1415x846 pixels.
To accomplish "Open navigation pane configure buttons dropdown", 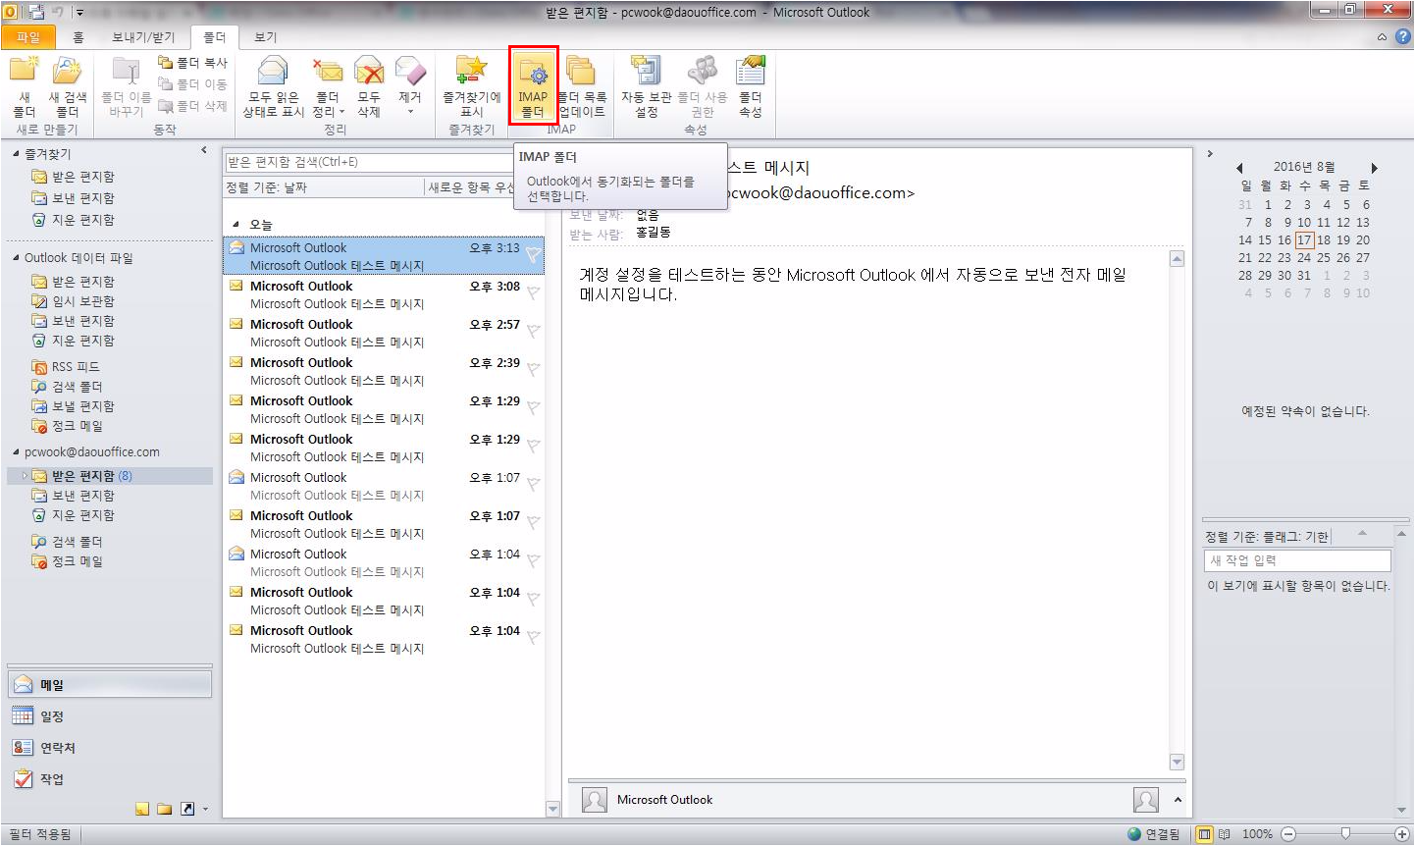I will click(x=205, y=810).
